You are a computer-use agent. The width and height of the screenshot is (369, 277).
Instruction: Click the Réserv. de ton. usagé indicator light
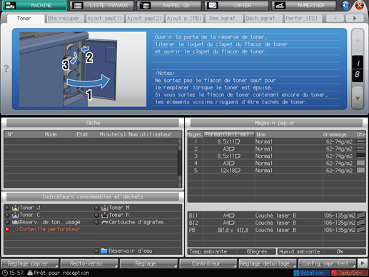pyautogui.click(x=7, y=222)
